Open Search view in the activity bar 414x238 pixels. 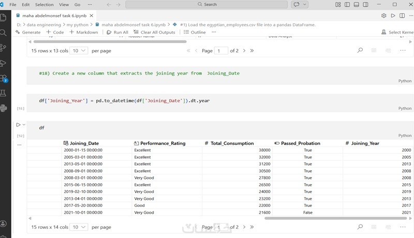(x=3, y=33)
